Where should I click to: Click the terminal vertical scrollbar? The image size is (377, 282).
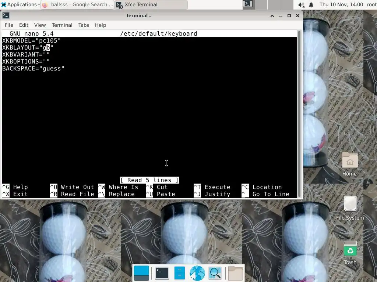[x=299, y=113]
